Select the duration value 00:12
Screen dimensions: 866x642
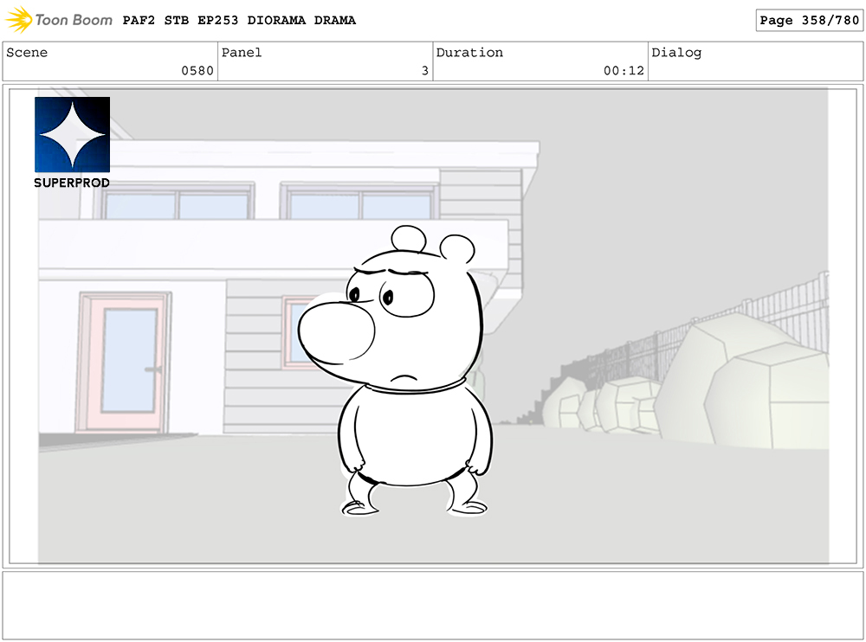624,71
